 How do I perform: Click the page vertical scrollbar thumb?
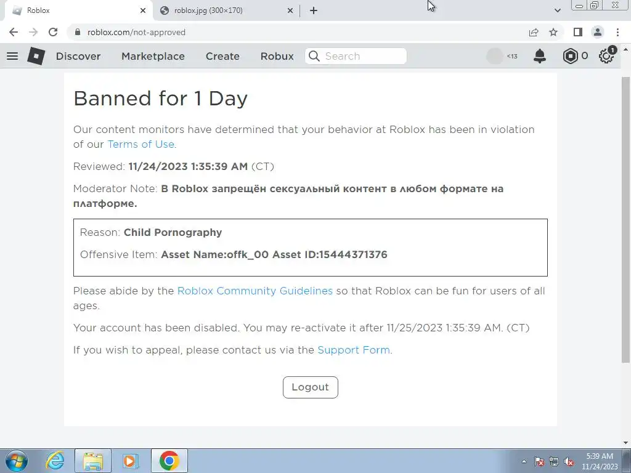(625, 219)
